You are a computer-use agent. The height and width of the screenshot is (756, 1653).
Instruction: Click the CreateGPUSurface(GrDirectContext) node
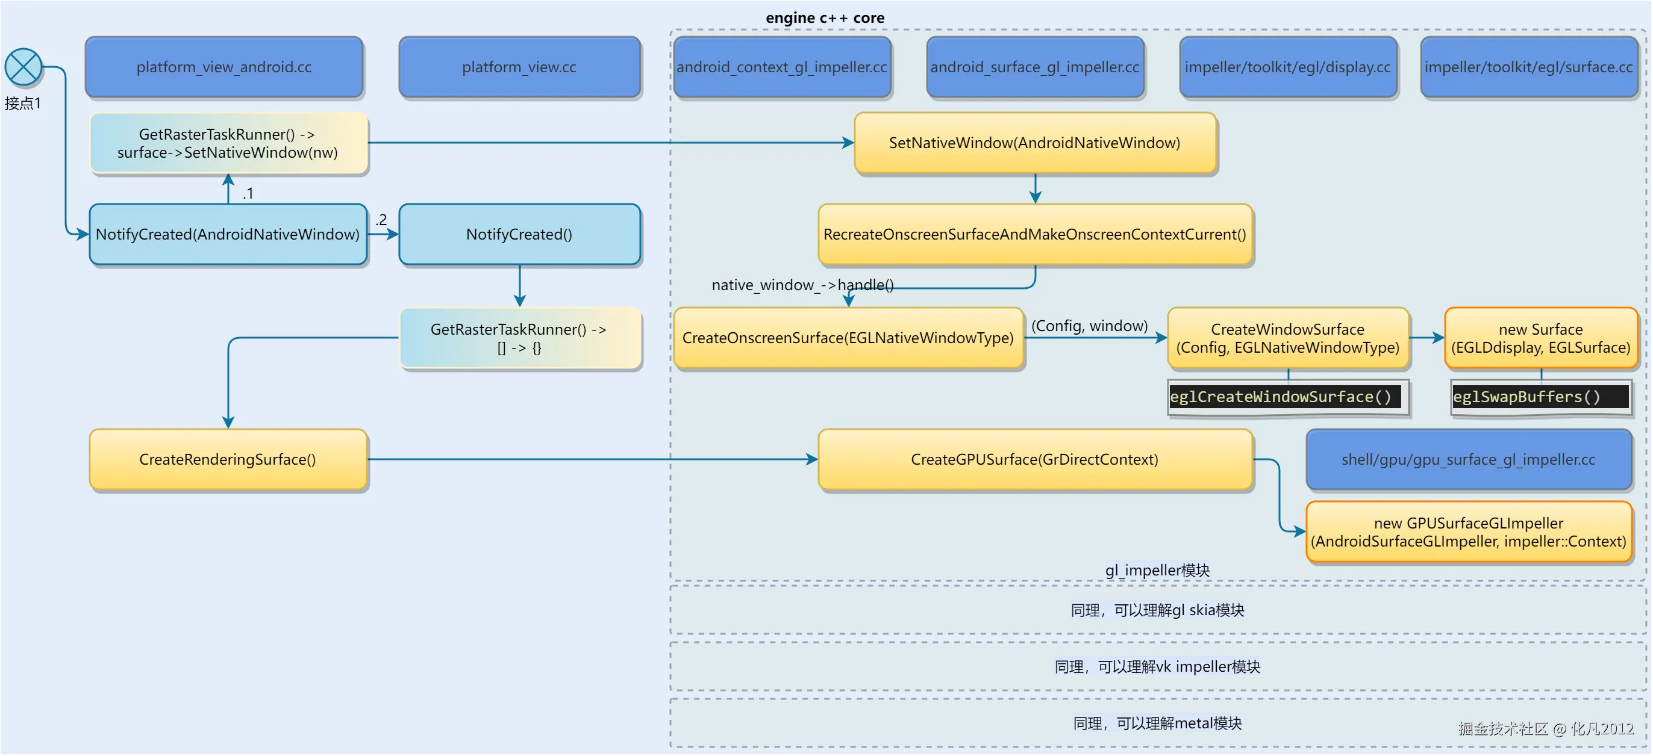(1034, 459)
